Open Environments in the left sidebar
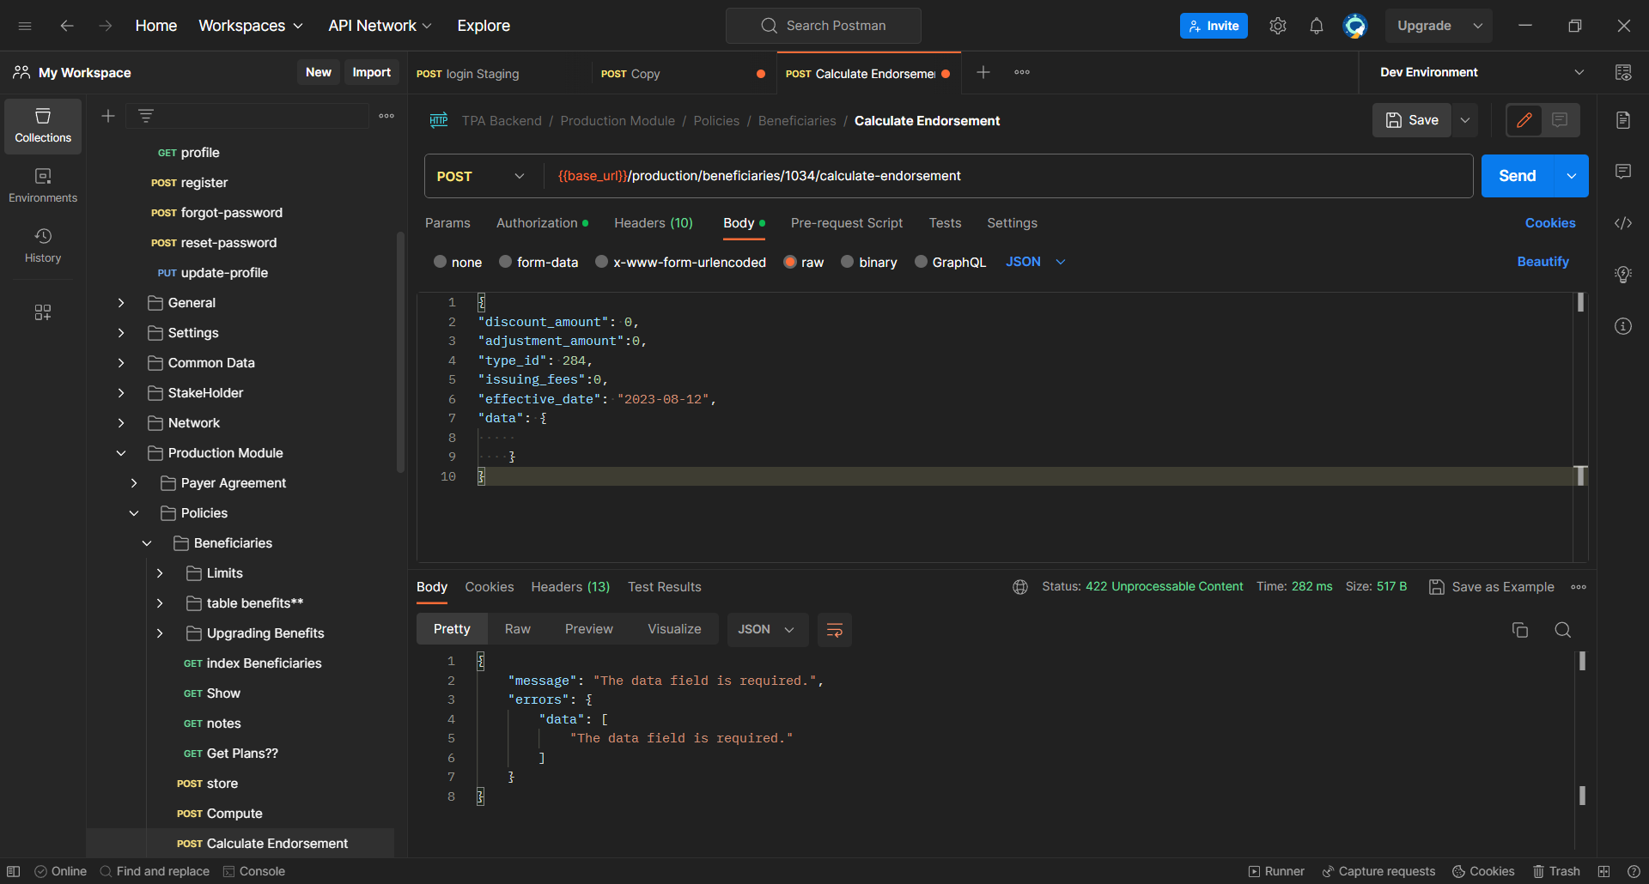1649x884 pixels. [x=43, y=185]
